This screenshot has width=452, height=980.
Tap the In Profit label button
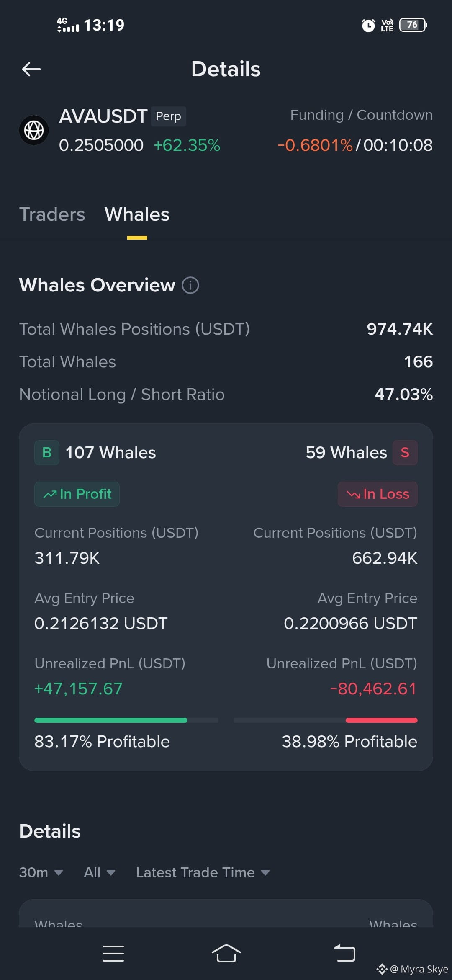(x=77, y=494)
